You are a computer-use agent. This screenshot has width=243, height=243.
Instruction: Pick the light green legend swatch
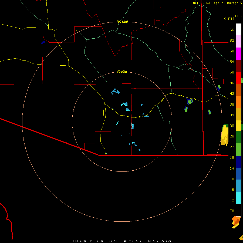point(238,150)
